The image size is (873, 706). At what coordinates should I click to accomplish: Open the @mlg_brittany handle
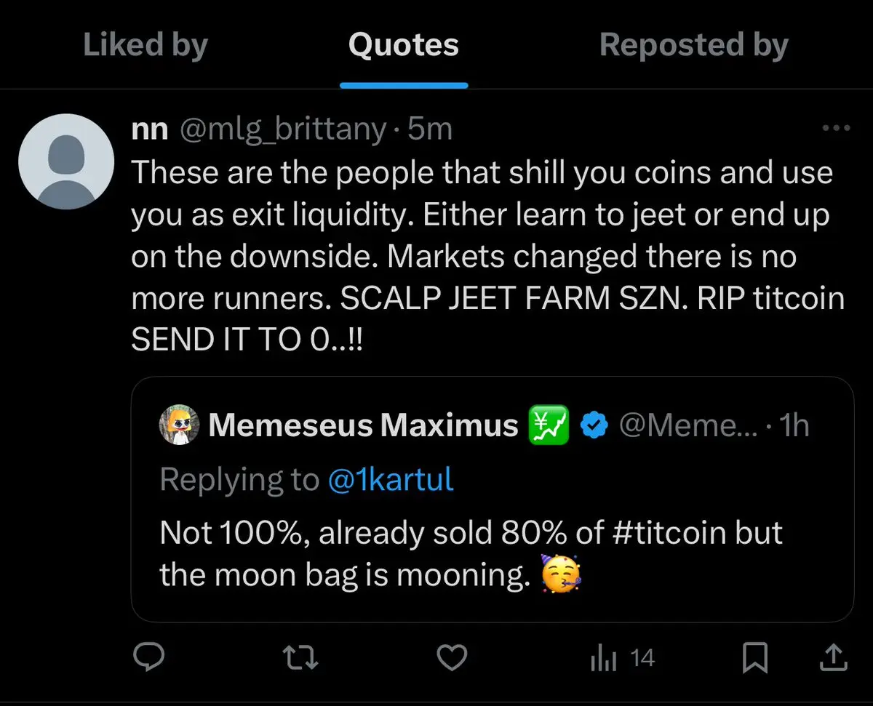pyautogui.click(x=282, y=129)
